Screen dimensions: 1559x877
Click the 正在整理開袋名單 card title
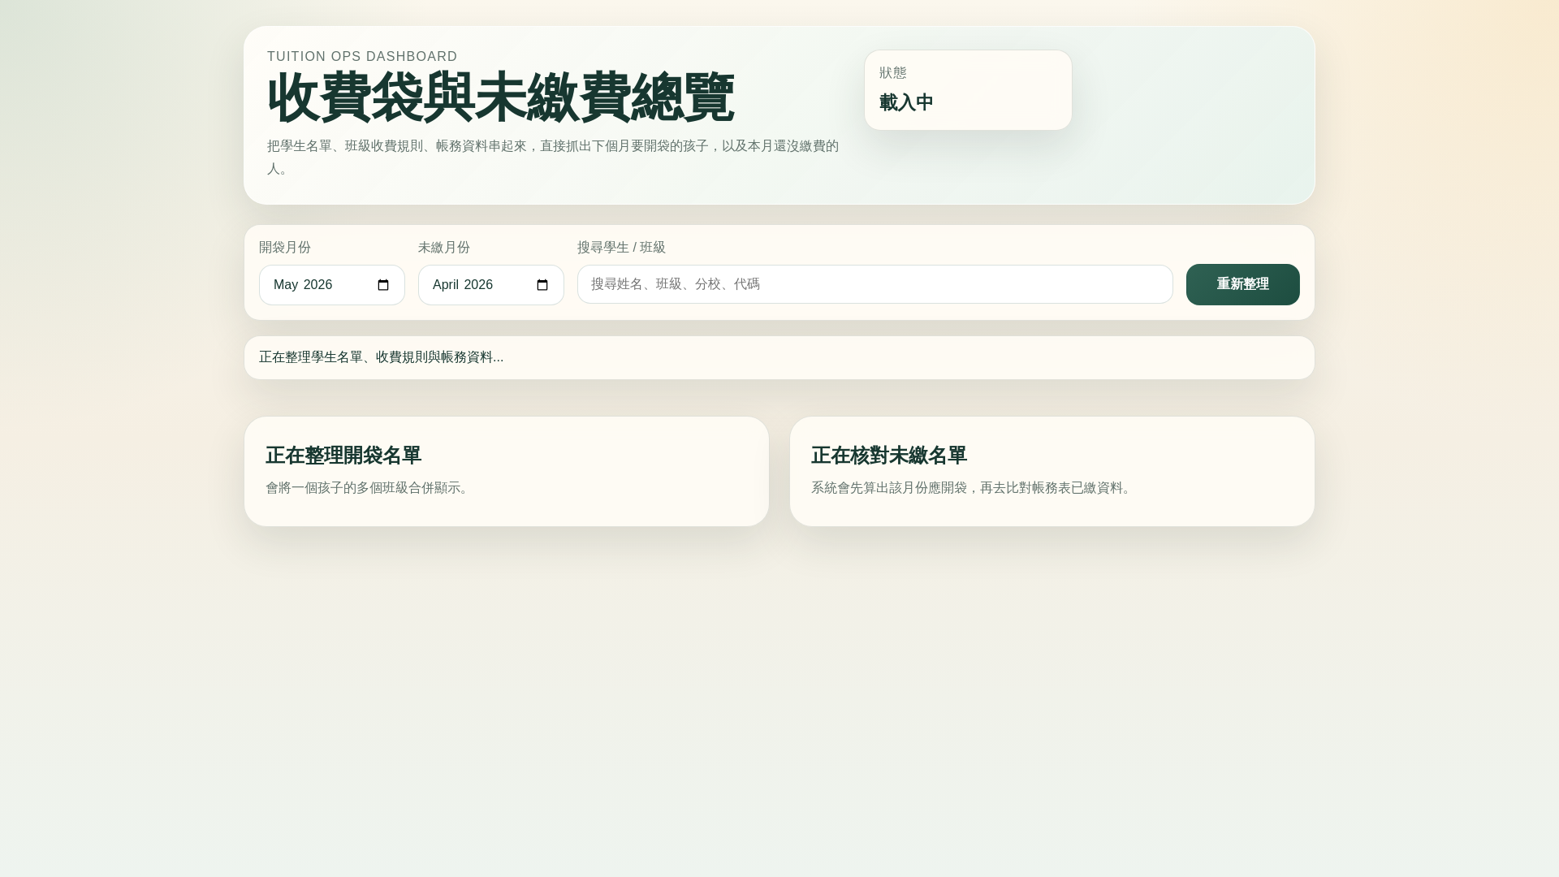point(343,456)
